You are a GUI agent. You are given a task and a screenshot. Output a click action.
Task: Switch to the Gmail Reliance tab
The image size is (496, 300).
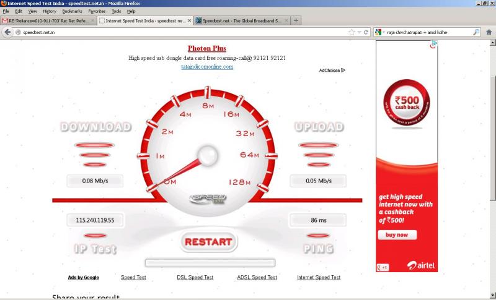tap(48, 20)
